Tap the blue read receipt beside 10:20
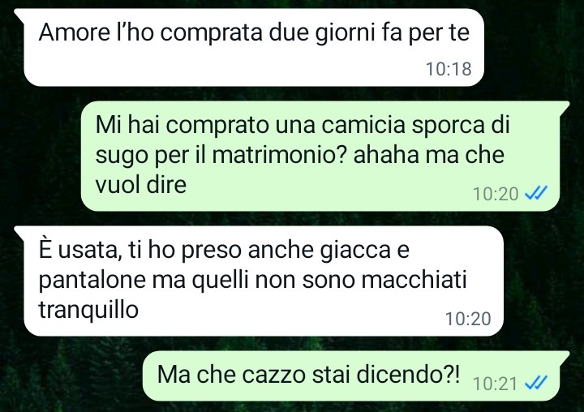The height and width of the screenshot is (412, 584). (535, 193)
